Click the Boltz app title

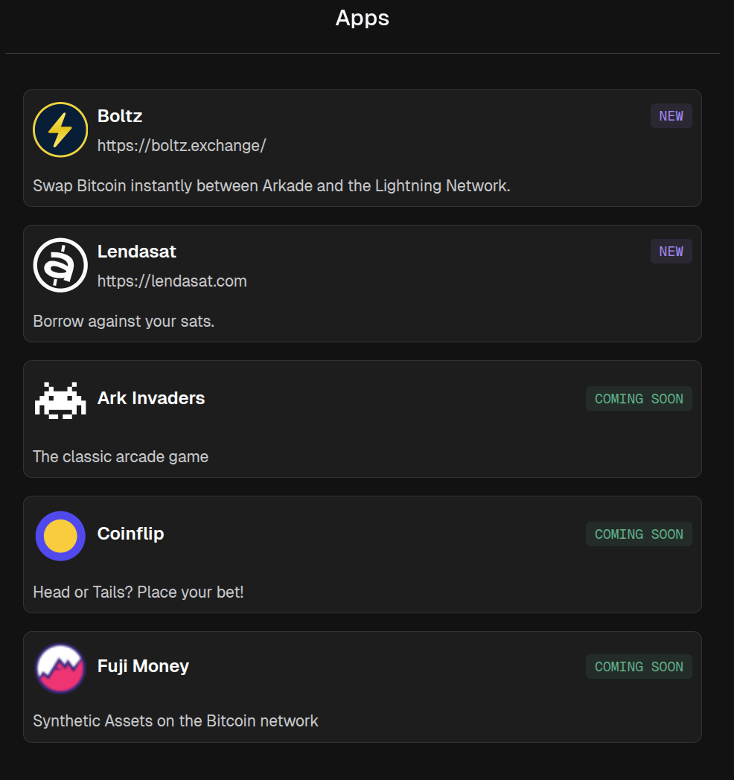(x=120, y=116)
